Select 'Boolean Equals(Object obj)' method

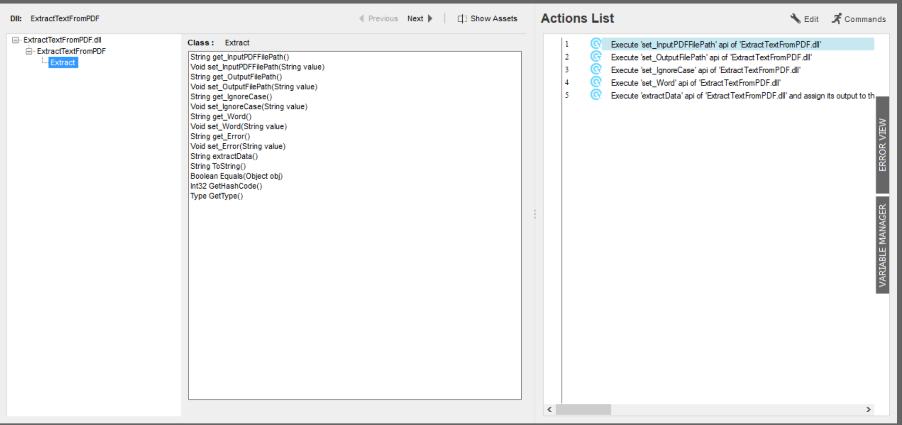coord(236,176)
